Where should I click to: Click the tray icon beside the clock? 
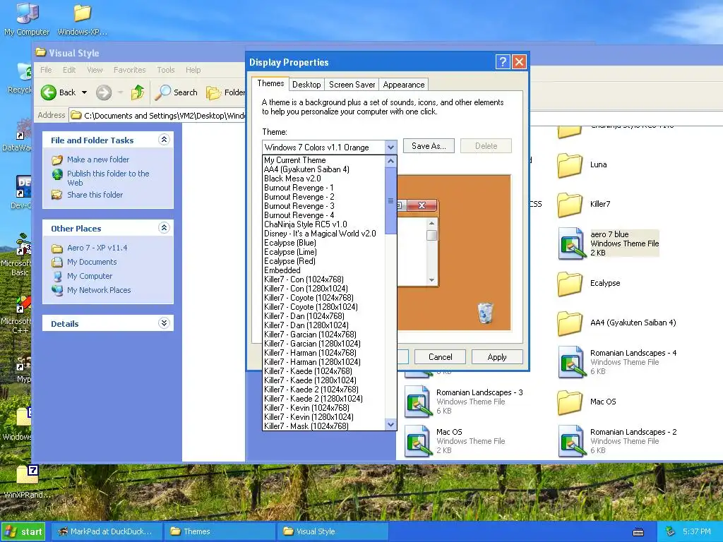671,531
